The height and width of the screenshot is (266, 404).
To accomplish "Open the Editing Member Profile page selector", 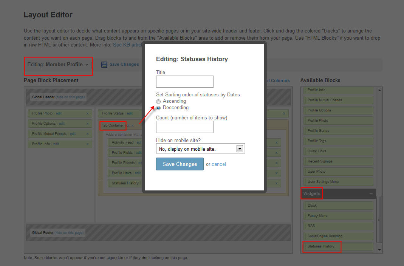I will click(x=58, y=65).
